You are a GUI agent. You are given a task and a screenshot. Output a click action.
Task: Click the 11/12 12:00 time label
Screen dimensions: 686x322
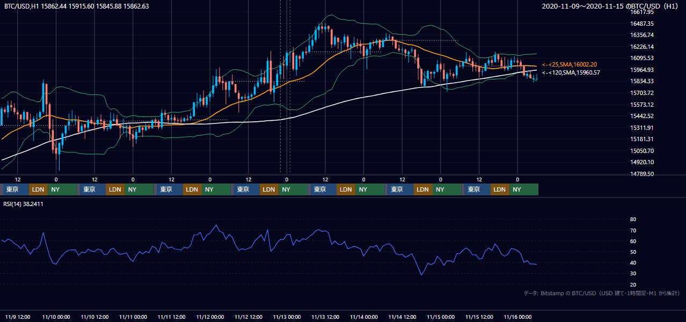click(x=249, y=317)
